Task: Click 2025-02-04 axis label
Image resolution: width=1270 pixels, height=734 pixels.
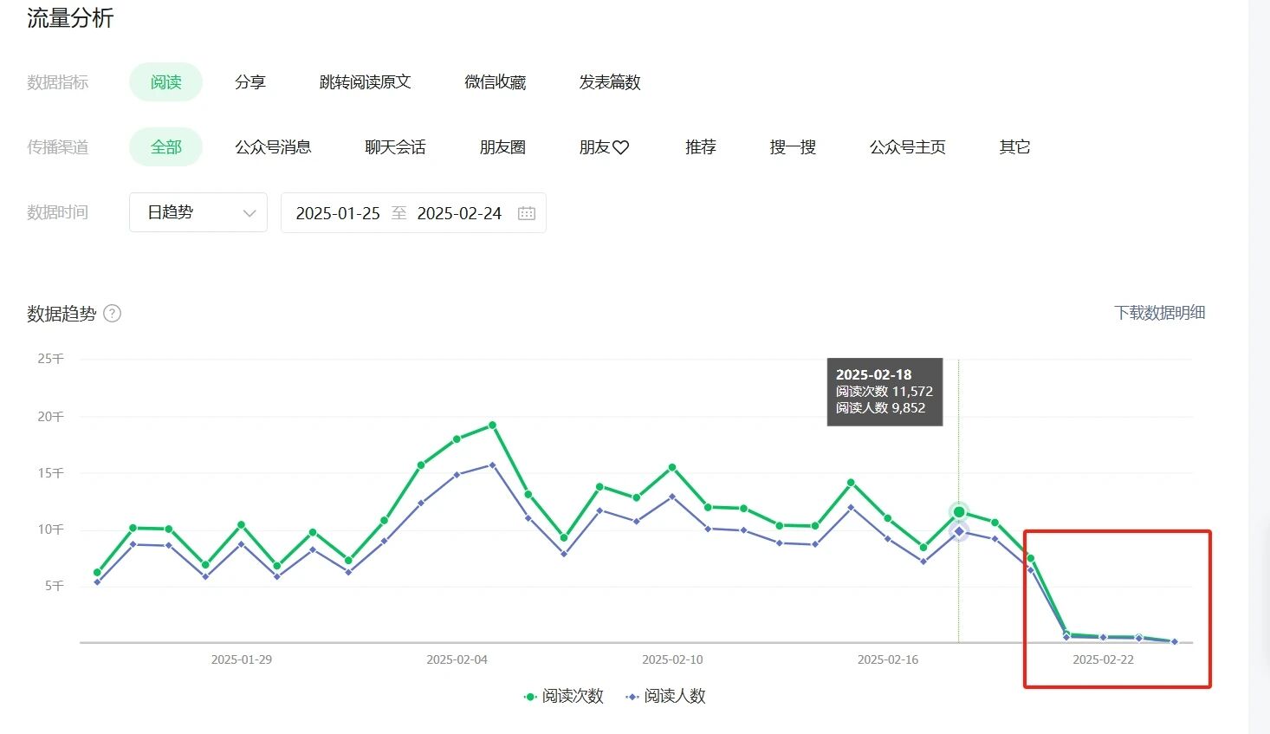Action: 457,659
